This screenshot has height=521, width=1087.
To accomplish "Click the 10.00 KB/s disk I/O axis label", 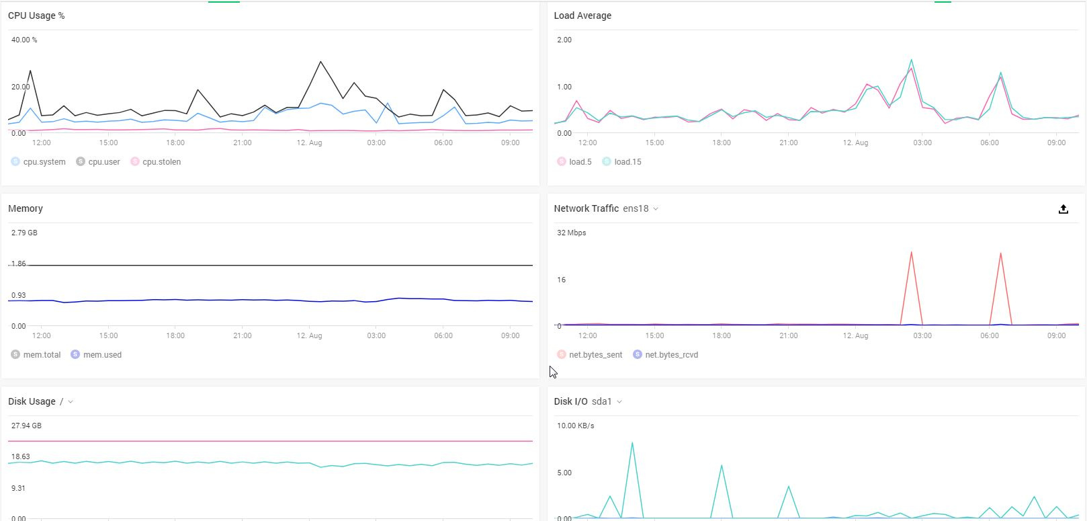I will point(576,426).
